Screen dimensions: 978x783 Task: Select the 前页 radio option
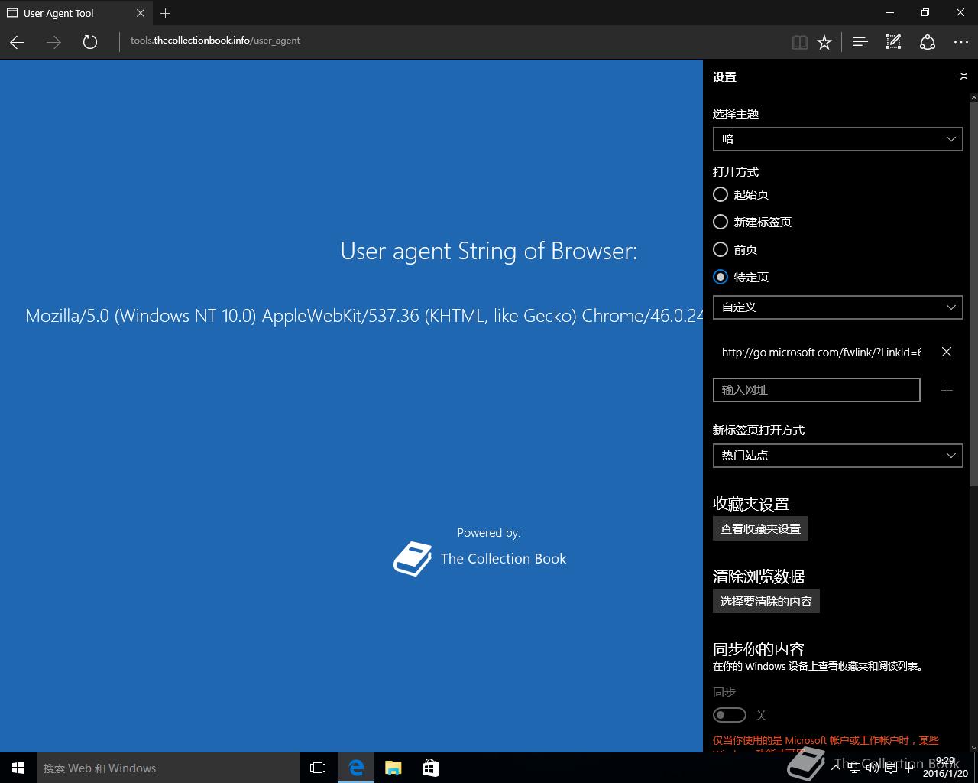pyautogui.click(x=720, y=249)
